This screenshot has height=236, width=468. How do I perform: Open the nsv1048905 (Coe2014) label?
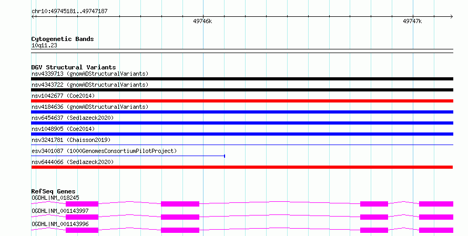63,129
